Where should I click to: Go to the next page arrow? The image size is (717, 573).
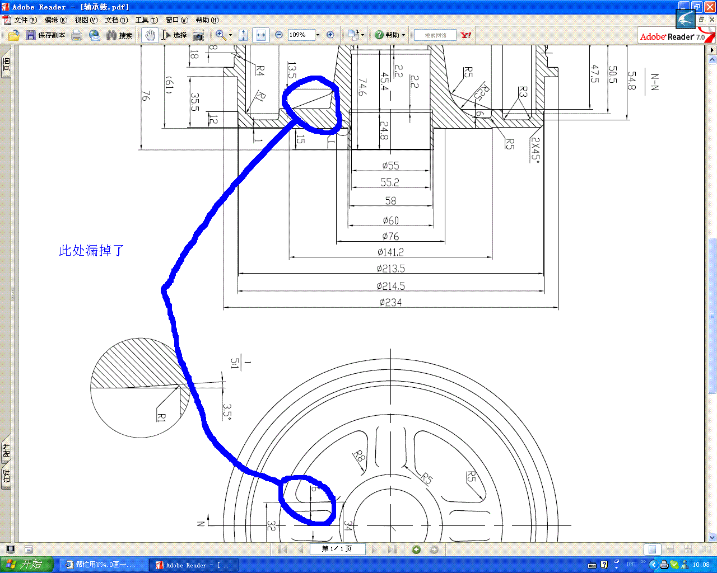click(375, 549)
